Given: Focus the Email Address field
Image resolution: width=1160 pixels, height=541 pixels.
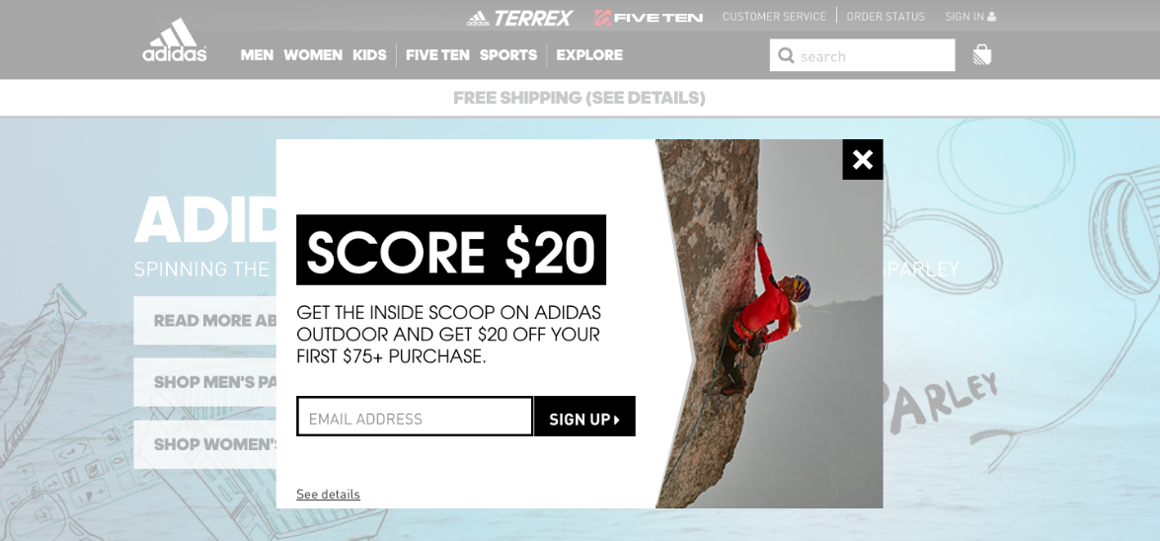Looking at the screenshot, I should click(x=415, y=417).
